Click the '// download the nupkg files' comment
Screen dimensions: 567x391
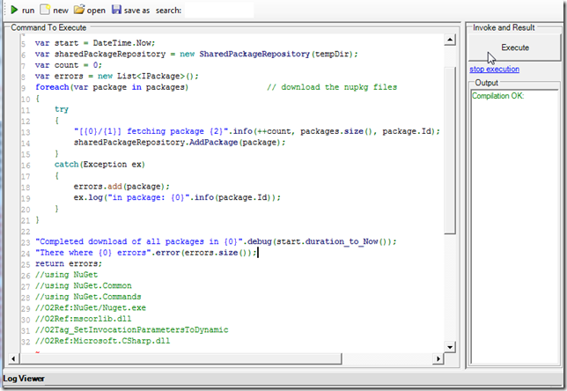tap(332, 87)
